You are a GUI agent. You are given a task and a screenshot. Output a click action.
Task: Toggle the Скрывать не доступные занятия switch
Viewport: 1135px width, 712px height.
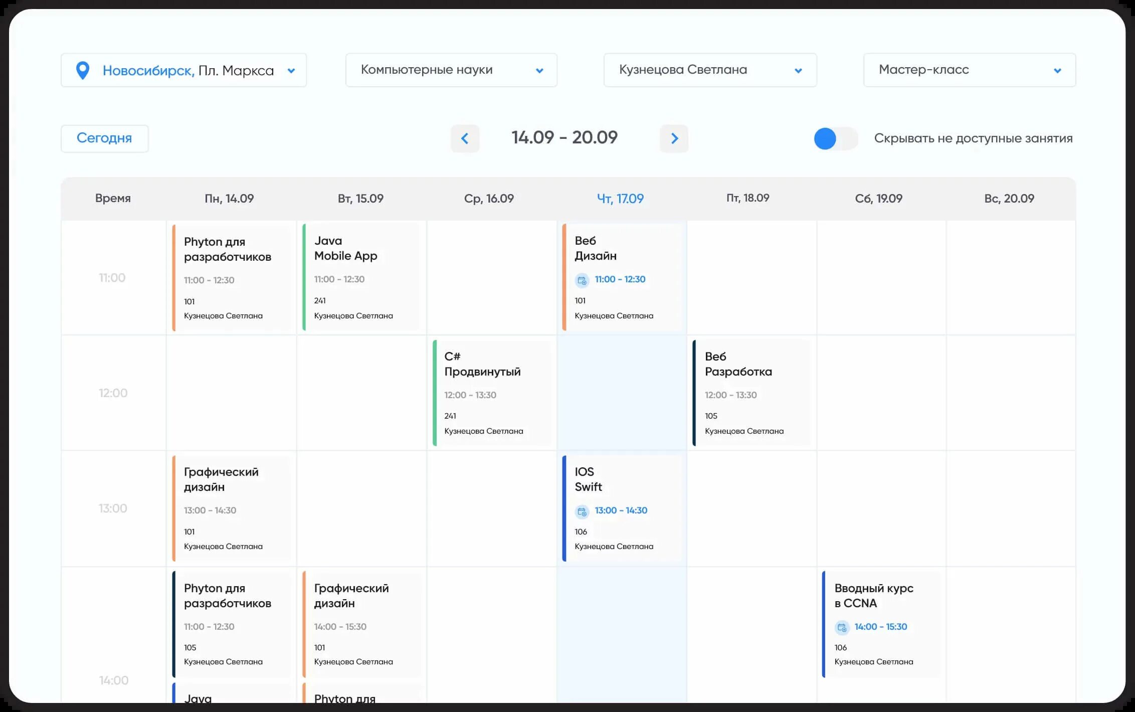pos(836,138)
